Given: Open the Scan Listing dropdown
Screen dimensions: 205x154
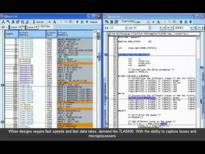Looking at the screenshot, I should tap(142, 22).
